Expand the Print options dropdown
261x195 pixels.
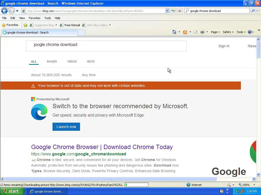point(207,32)
